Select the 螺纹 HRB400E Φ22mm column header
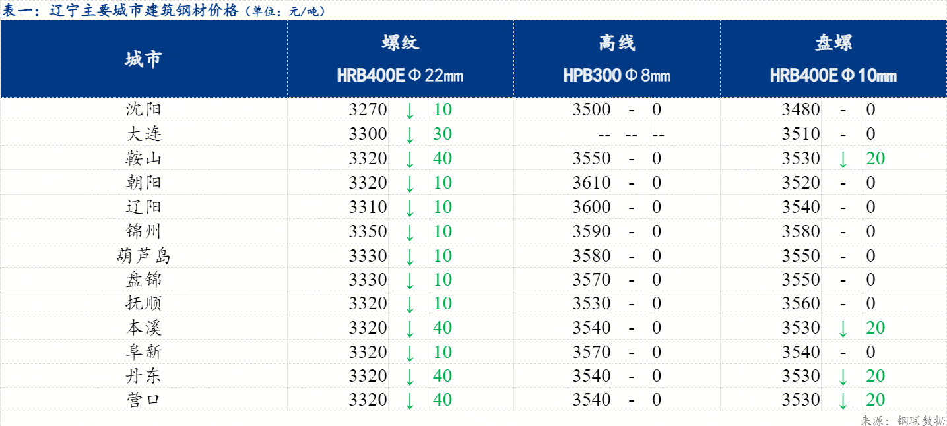This screenshot has width=947, height=426. pos(400,59)
